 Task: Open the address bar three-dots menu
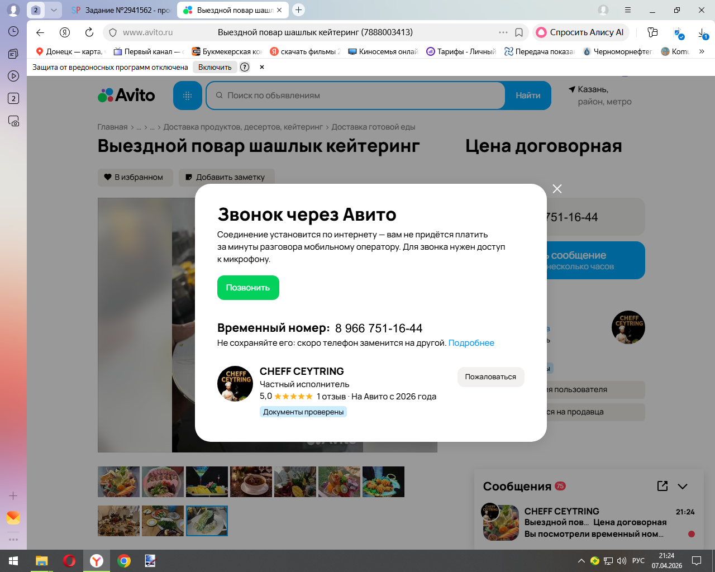(x=503, y=32)
